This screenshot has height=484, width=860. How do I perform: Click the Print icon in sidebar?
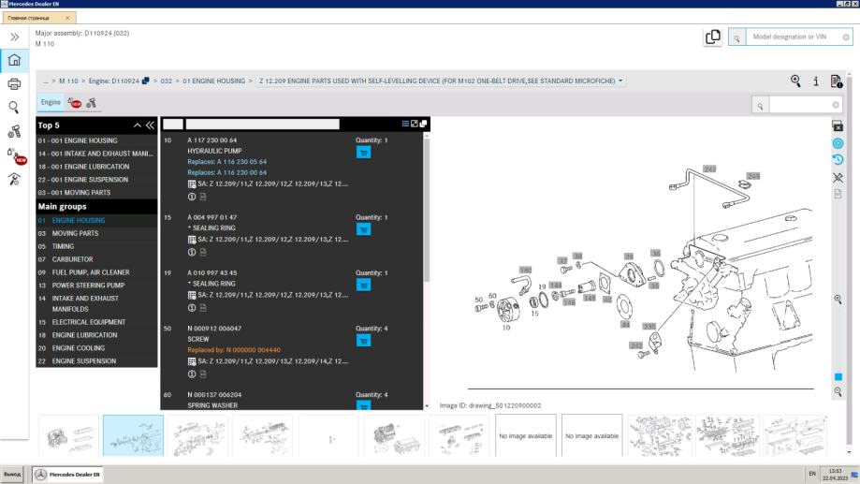14,84
